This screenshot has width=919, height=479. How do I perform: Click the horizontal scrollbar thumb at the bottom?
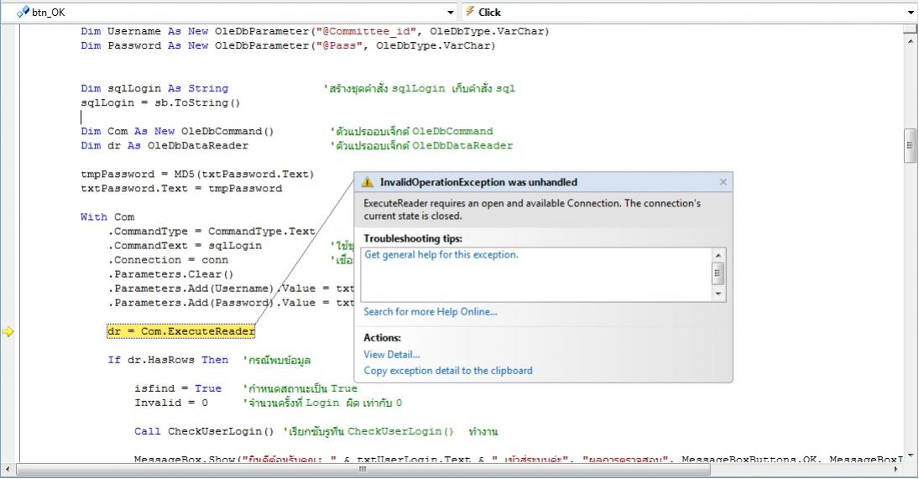363,469
